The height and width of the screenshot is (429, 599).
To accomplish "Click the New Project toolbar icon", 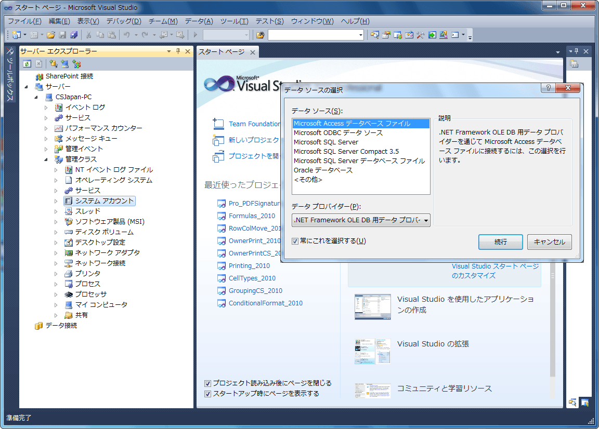I will 17,35.
